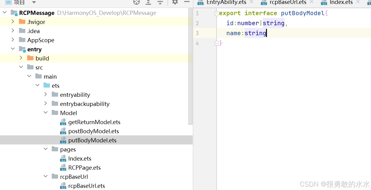Click 'name:string' in line 3
The image size is (371, 190).
[246, 33]
